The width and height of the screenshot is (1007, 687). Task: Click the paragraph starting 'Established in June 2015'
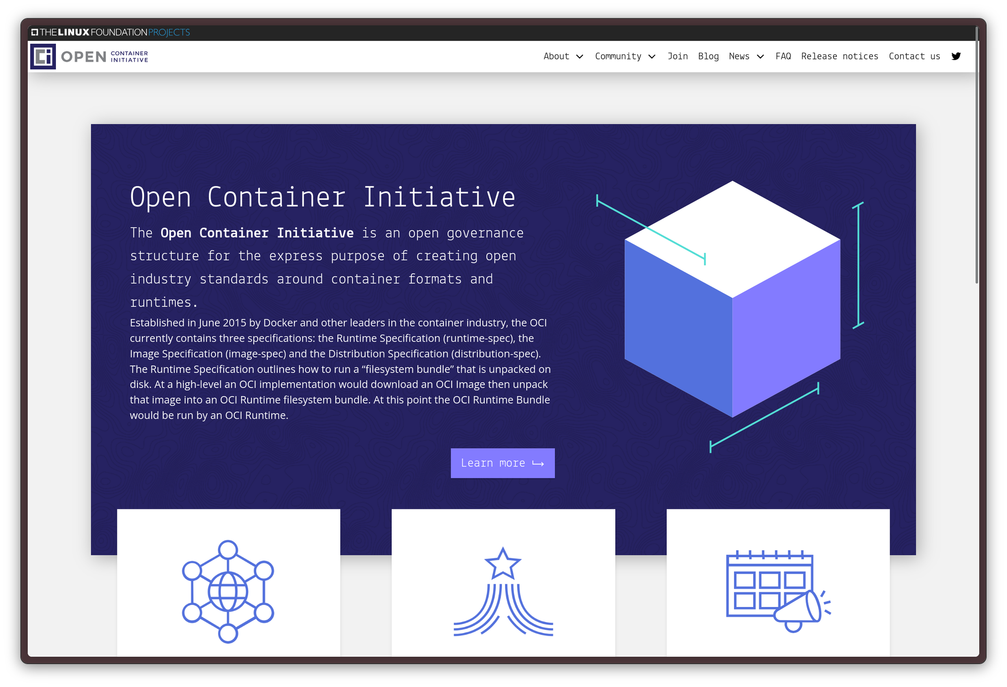pyautogui.click(x=340, y=369)
